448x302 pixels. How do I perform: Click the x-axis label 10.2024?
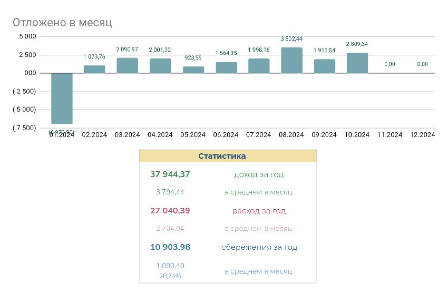point(357,135)
